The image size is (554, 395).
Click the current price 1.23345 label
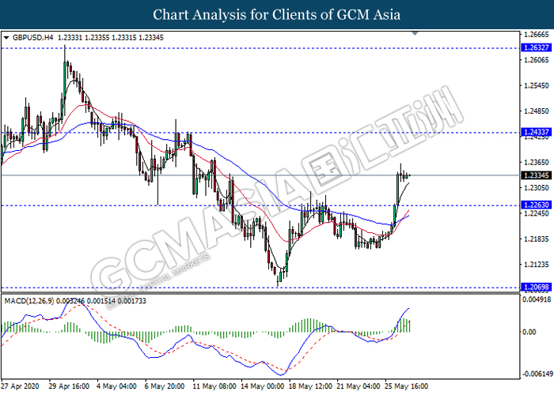[x=536, y=175]
